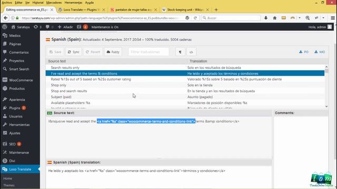Image resolution: width=337 pixels, height=189 pixels.
Task: Select Loco Translate in the sidebar
Action: coord(20,169)
